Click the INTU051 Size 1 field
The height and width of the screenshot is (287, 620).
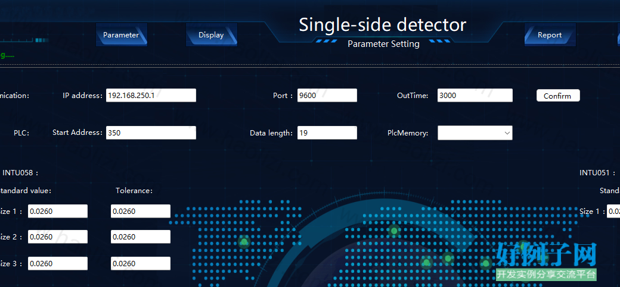613,212
